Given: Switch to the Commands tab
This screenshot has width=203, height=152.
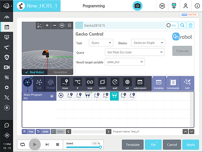Looking at the screenshot, I should (173, 83).
